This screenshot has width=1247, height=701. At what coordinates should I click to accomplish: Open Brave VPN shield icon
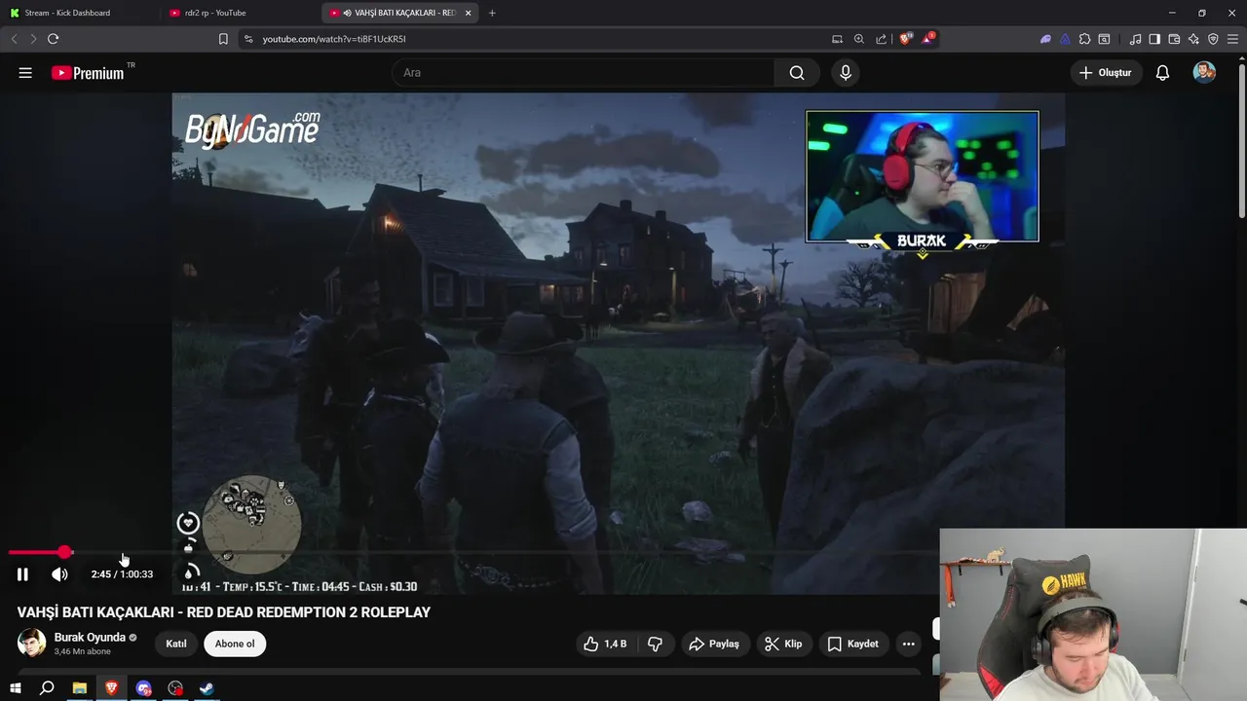(x=1213, y=39)
